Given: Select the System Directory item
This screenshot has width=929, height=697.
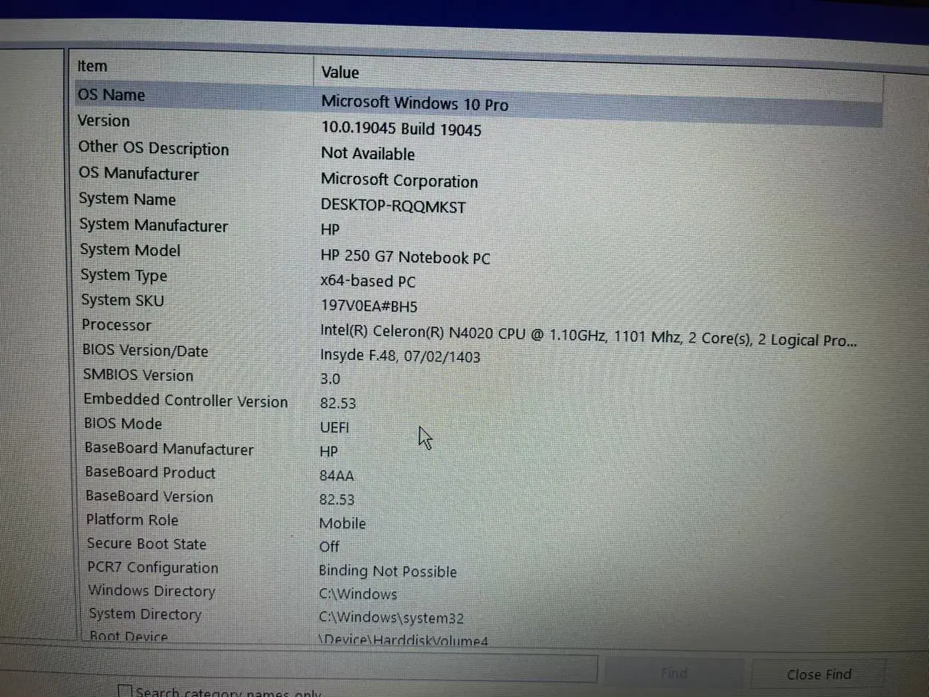Looking at the screenshot, I should pos(145,614).
